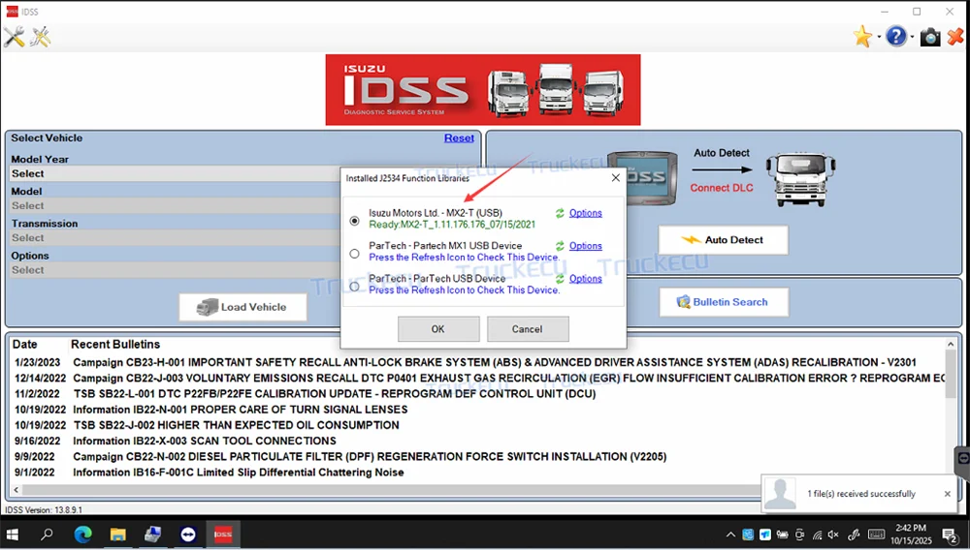Select the Isuzu Motors MX2-T (USB) radio
This screenshot has width=970, height=550.
coord(354,221)
